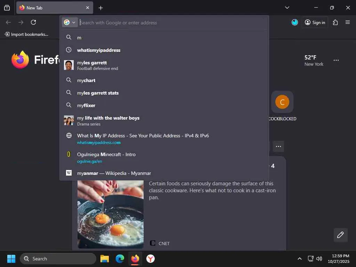Open the blue circular toolbar extension icon

pos(294,22)
